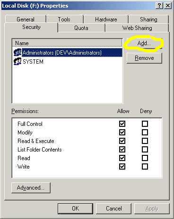
Task: Open the help question mark button
Action: (x=159, y=6)
